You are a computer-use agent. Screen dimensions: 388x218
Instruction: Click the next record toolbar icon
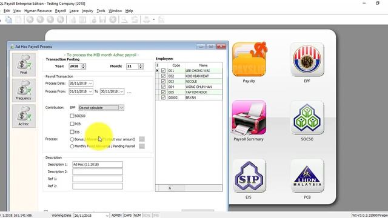pos(50,19)
